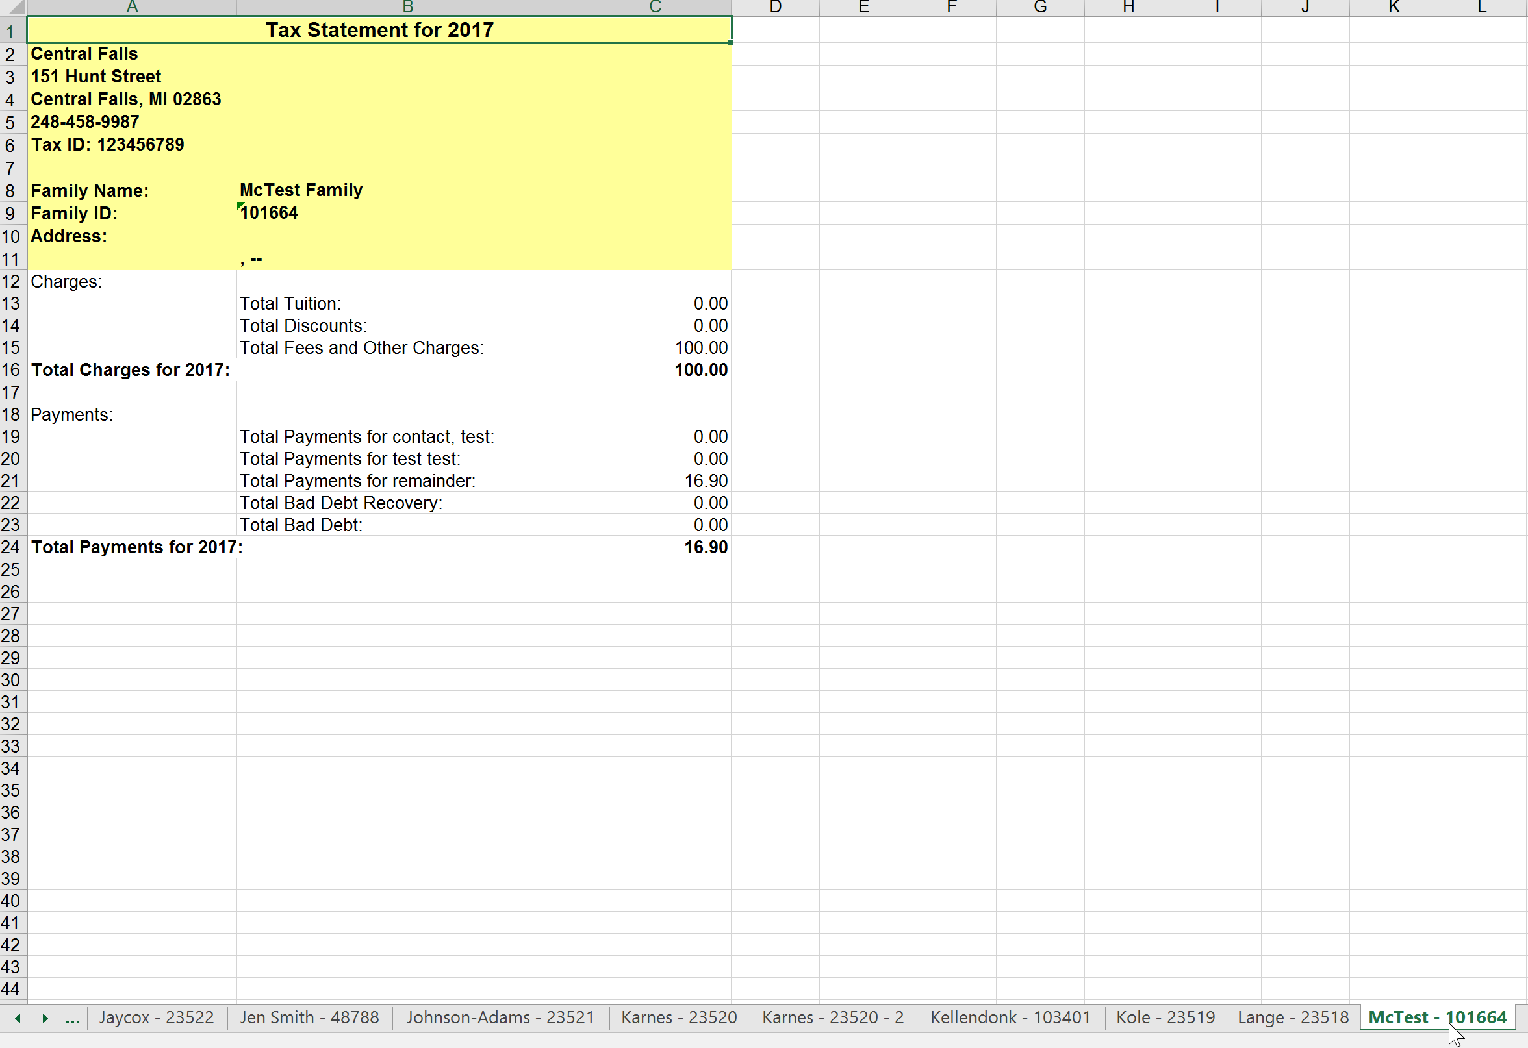
Task: Click the Total Payments for remainder label
Action: [x=357, y=481]
